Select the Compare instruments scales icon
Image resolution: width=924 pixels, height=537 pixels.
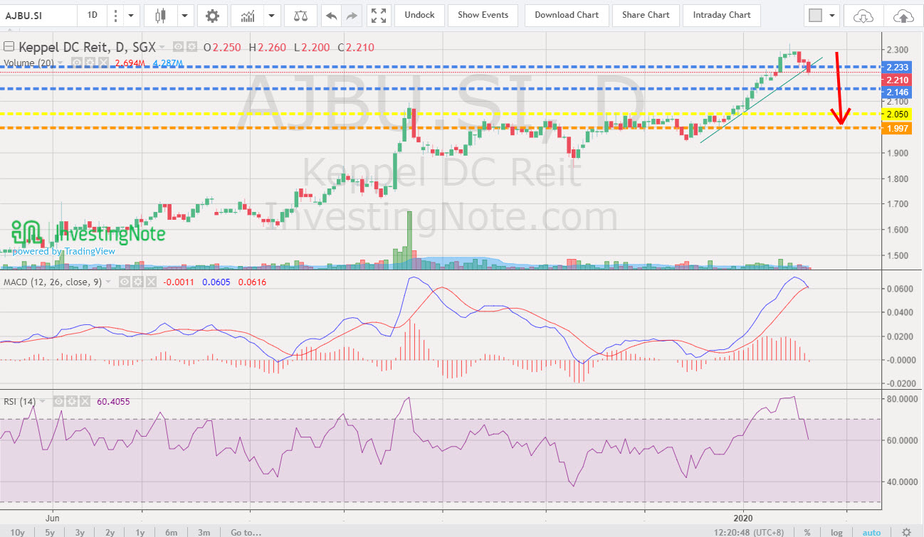tap(301, 15)
